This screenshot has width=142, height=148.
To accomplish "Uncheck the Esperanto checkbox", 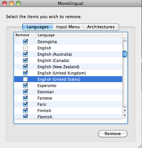I will coord(25,86).
